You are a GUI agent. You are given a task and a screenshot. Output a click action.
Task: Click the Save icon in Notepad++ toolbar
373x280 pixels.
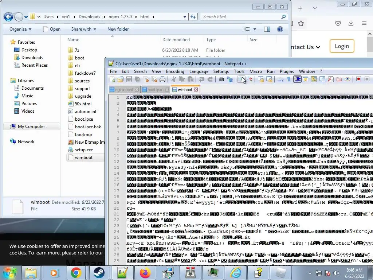pos(129,79)
